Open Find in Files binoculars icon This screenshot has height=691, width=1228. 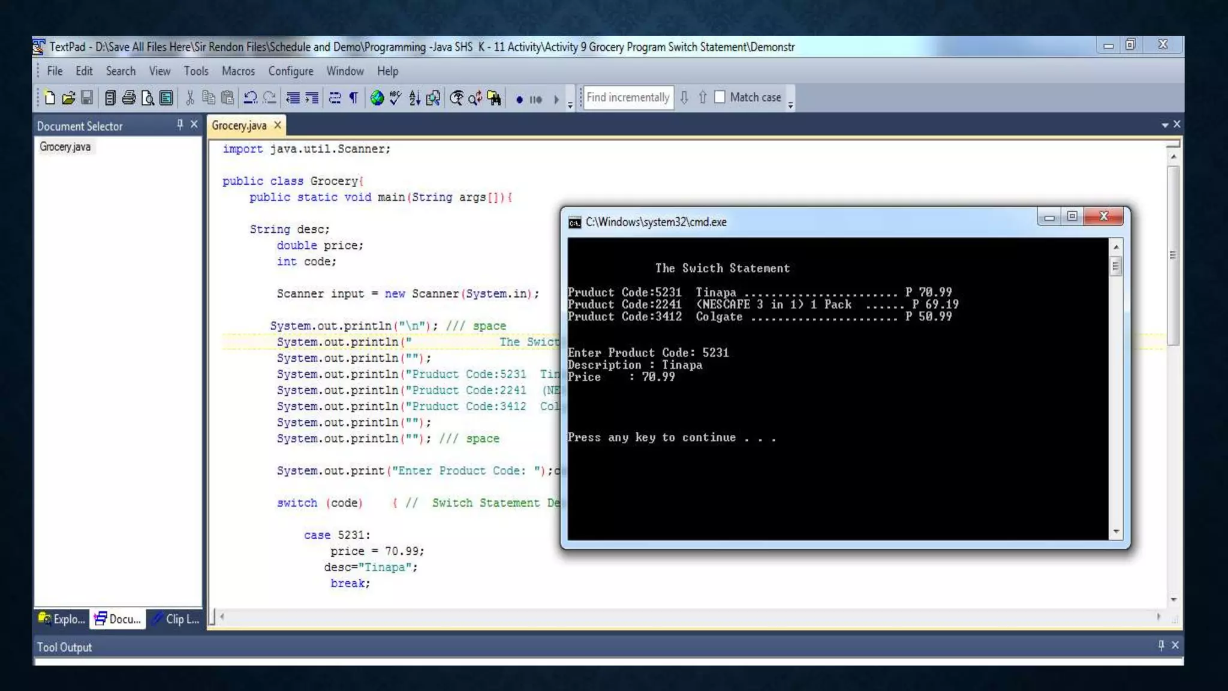point(494,98)
